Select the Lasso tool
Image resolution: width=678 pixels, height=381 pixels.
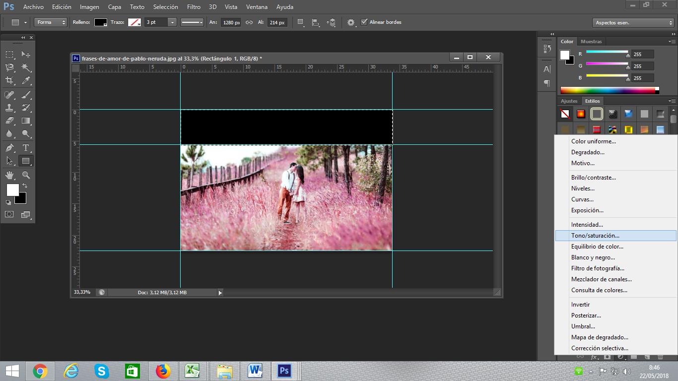(x=9, y=67)
